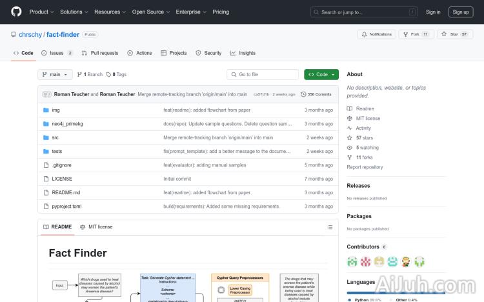Open the Activity pulse link in About
The width and height of the screenshot is (484, 302).
click(363, 128)
